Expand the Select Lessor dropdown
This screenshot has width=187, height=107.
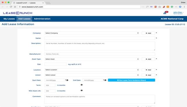92,75
